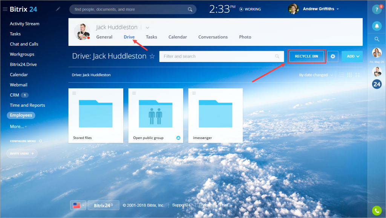386x218 pixels.
Task: Expand the ADD dropdown button
Action: tap(352, 56)
